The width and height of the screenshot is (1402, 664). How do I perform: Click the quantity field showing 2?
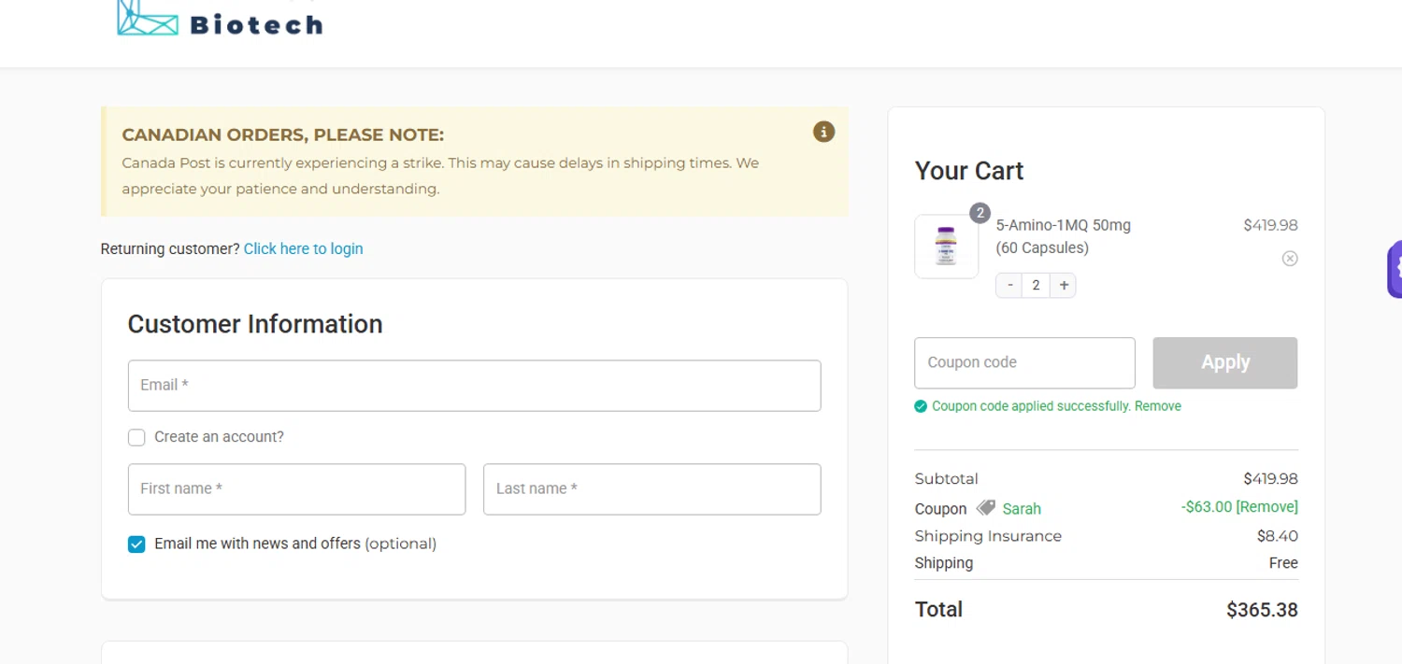(x=1036, y=286)
